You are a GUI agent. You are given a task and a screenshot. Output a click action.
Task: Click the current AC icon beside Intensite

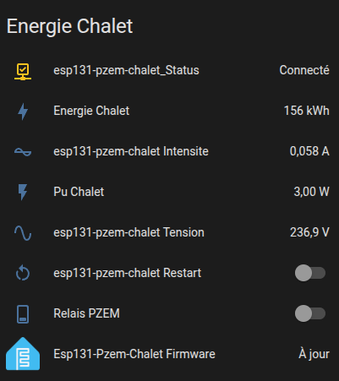click(x=23, y=152)
